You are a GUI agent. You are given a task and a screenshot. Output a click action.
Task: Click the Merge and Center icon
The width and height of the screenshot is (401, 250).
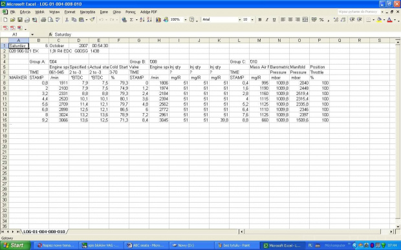point(305,19)
